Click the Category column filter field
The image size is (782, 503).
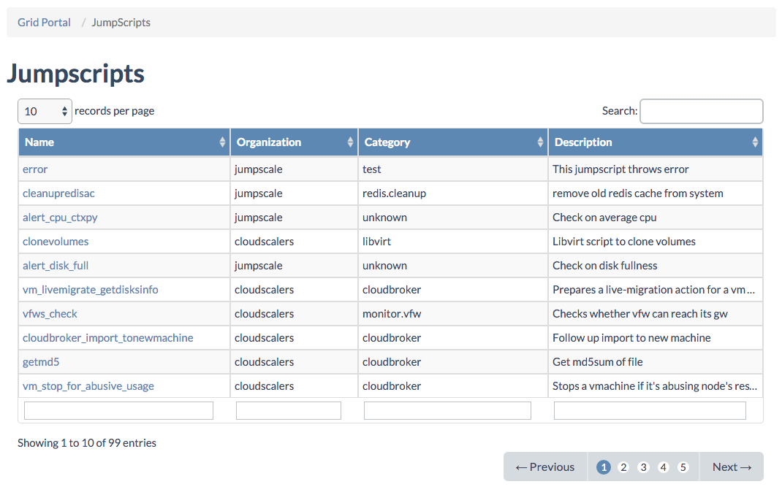(447, 410)
